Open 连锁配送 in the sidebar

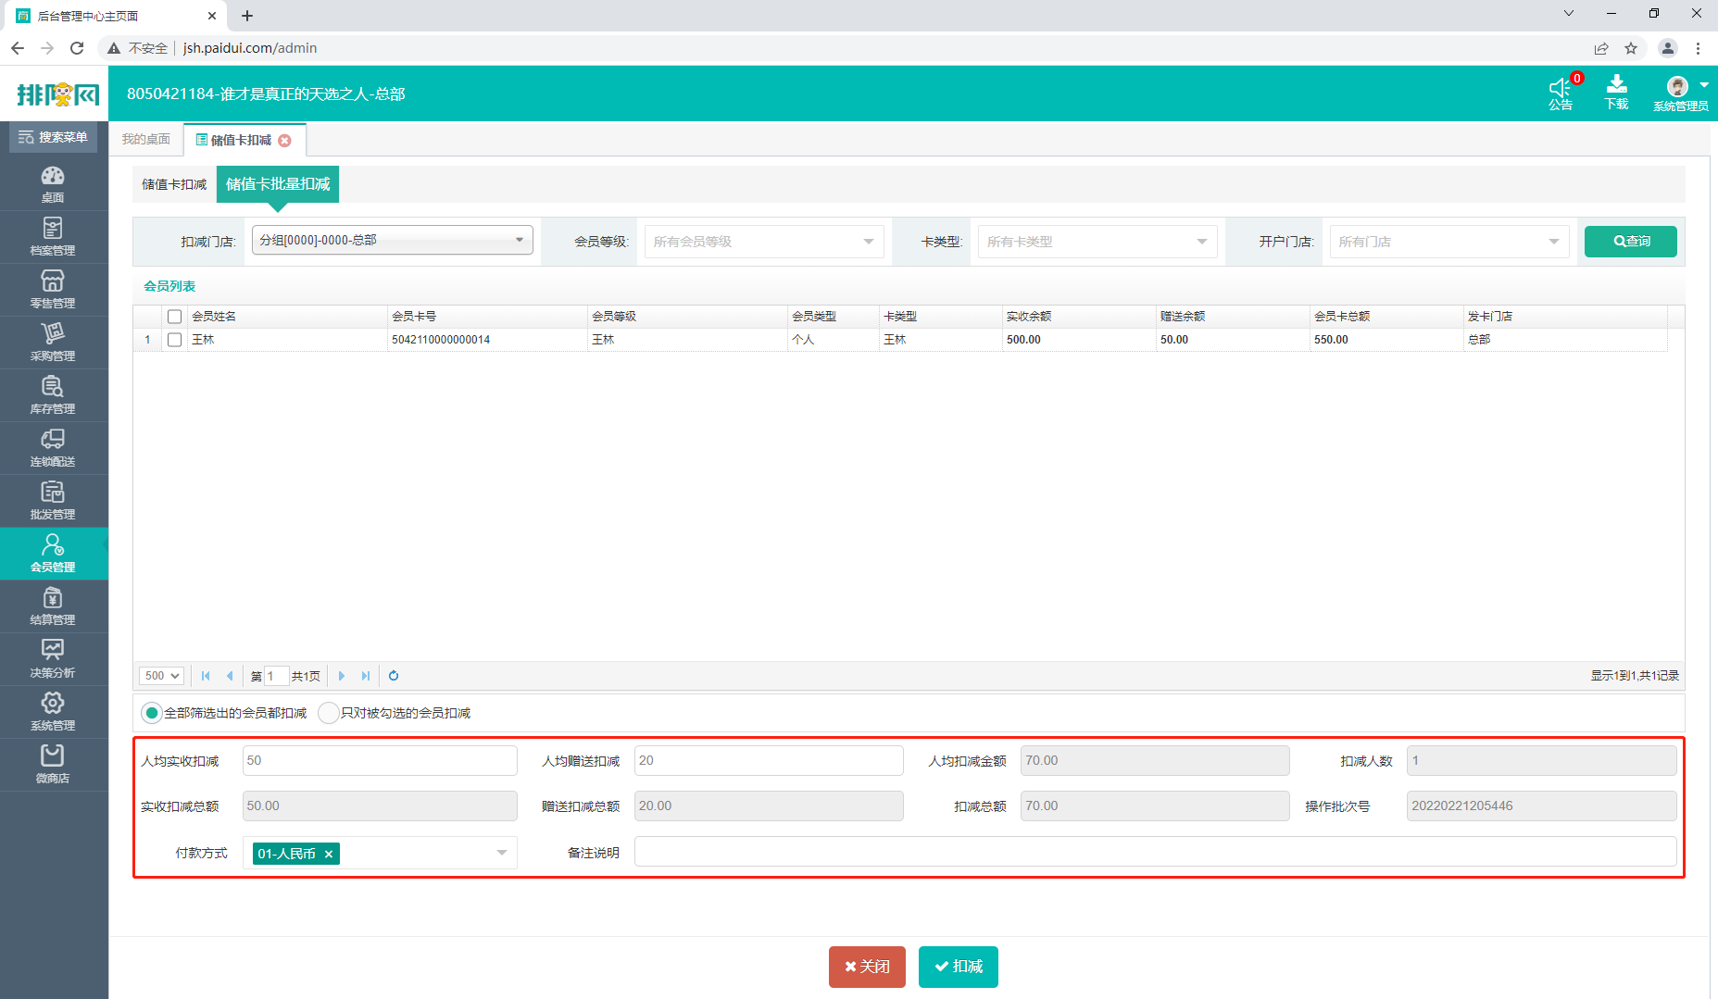(x=53, y=448)
